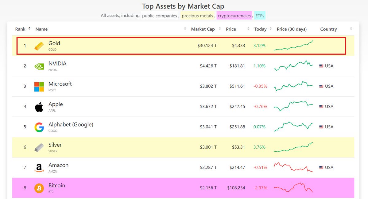Click the Gold bar icon
This screenshot has height=199, width=368.
click(39, 45)
